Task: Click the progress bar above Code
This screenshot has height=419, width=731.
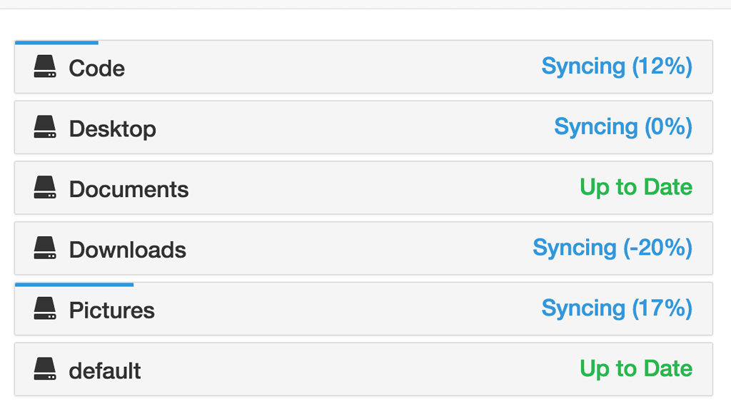Action: point(56,41)
